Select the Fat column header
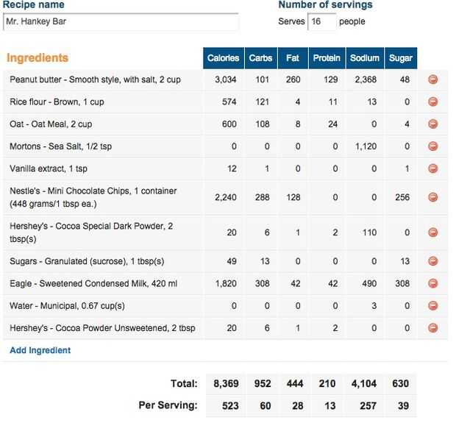Screen dimensions: 456x423 tap(293, 58)
